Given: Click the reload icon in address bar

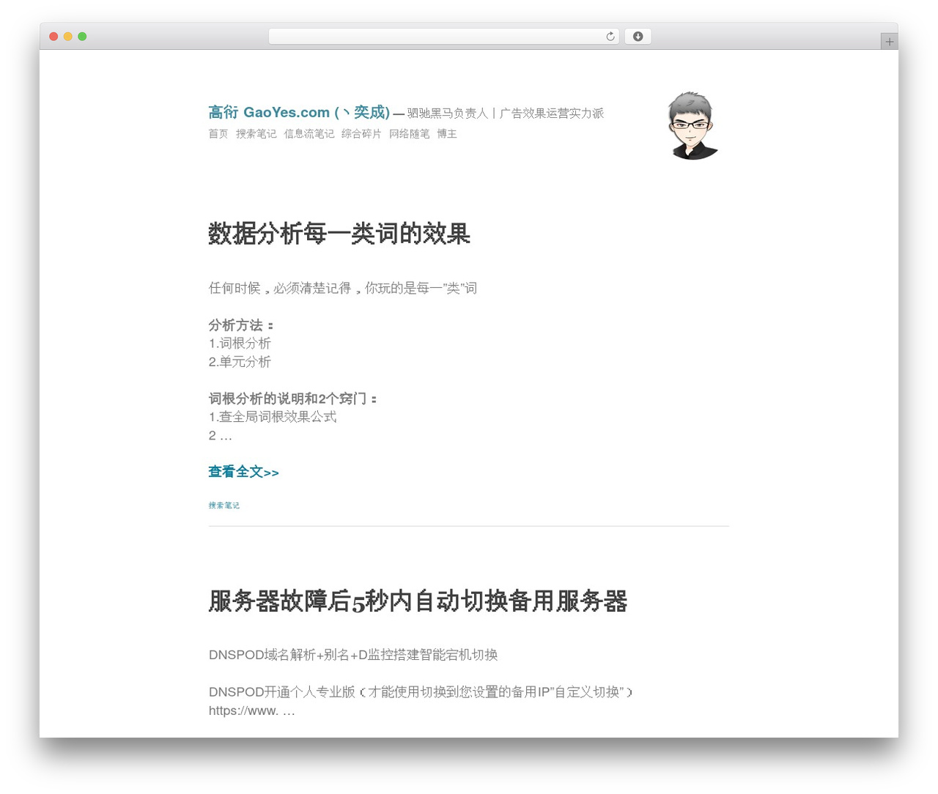Looking at the screenshot, I should click(x=610, y=37).
